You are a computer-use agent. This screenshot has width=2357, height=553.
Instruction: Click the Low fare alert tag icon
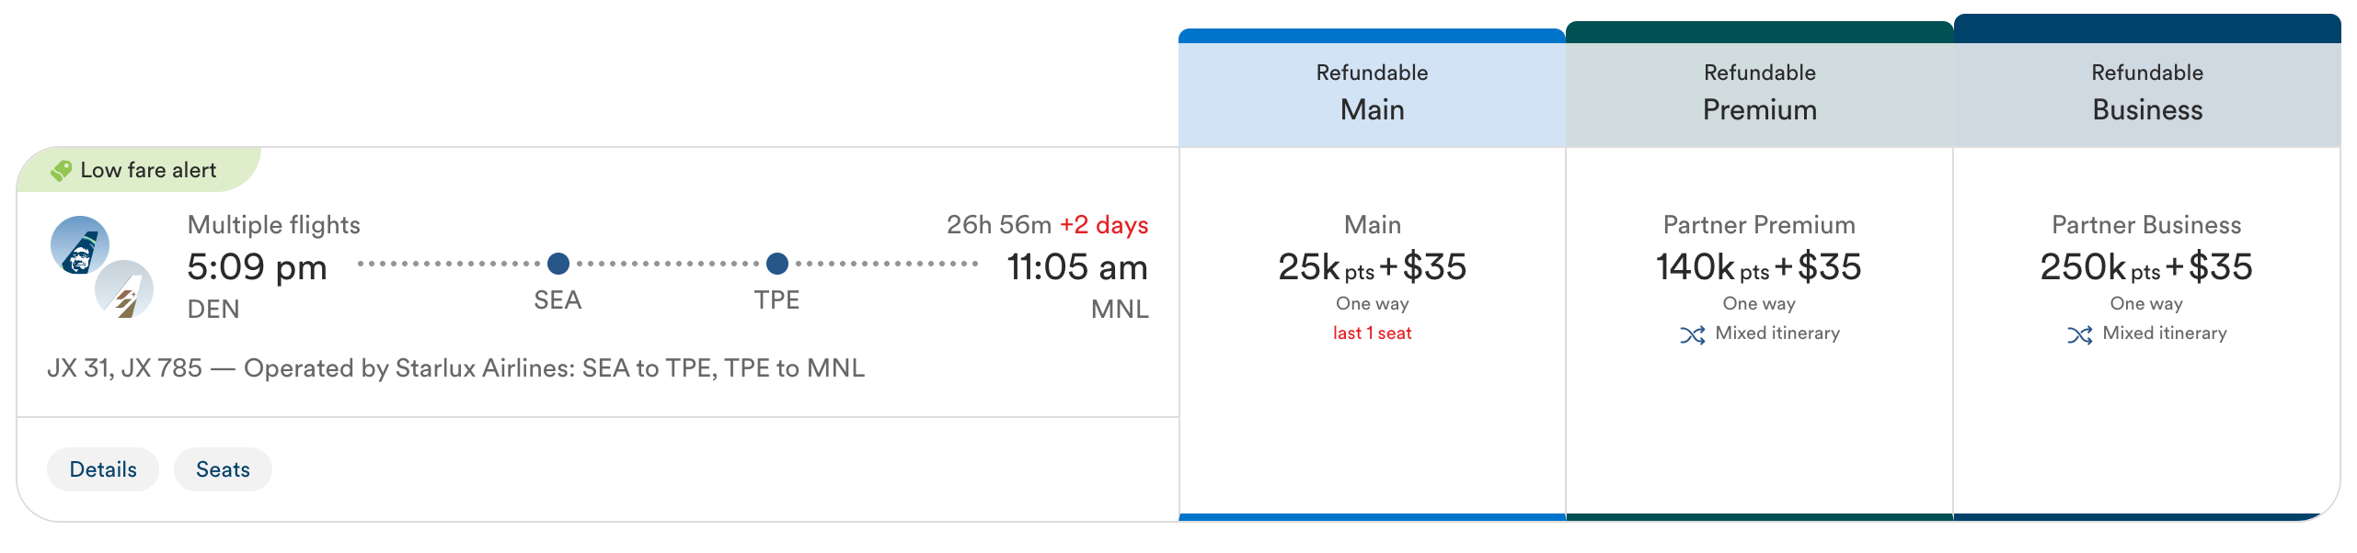tap(62, 171)
